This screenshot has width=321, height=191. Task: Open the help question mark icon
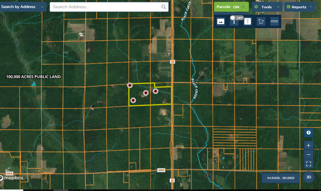[x=309, y=133]
